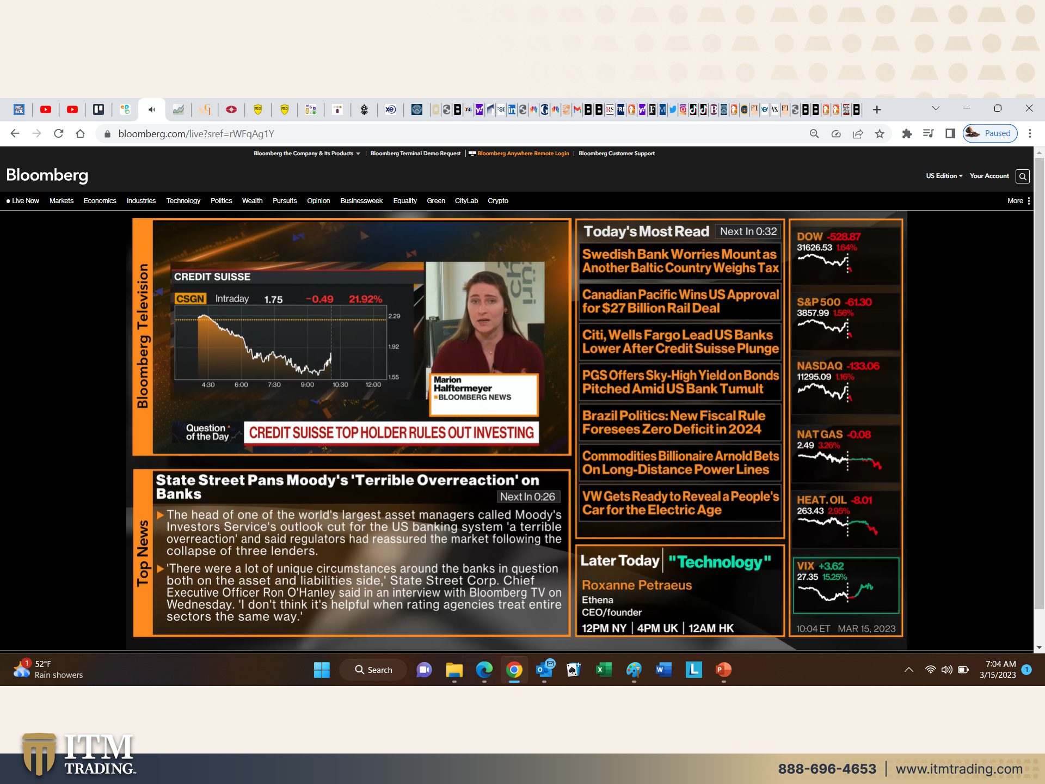Open a new browser tab
The width and height of the screenshot is (1045, 784).
[x=877, y=110]
